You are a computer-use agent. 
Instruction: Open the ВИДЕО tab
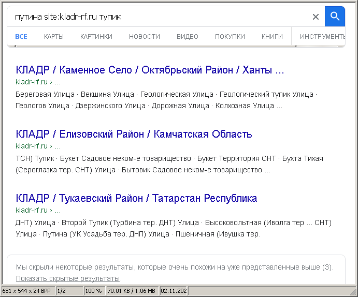click(x=188, y=36)
